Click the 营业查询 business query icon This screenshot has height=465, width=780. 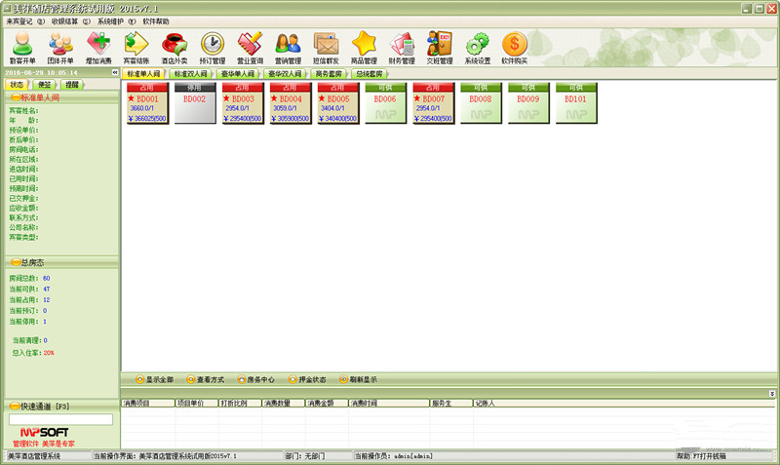click(250, 47)
